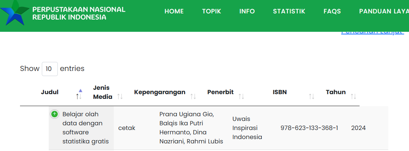Select the ISBN 978-623-133-368-1 cell
The image size is (409, 151).
coord(309,128)
